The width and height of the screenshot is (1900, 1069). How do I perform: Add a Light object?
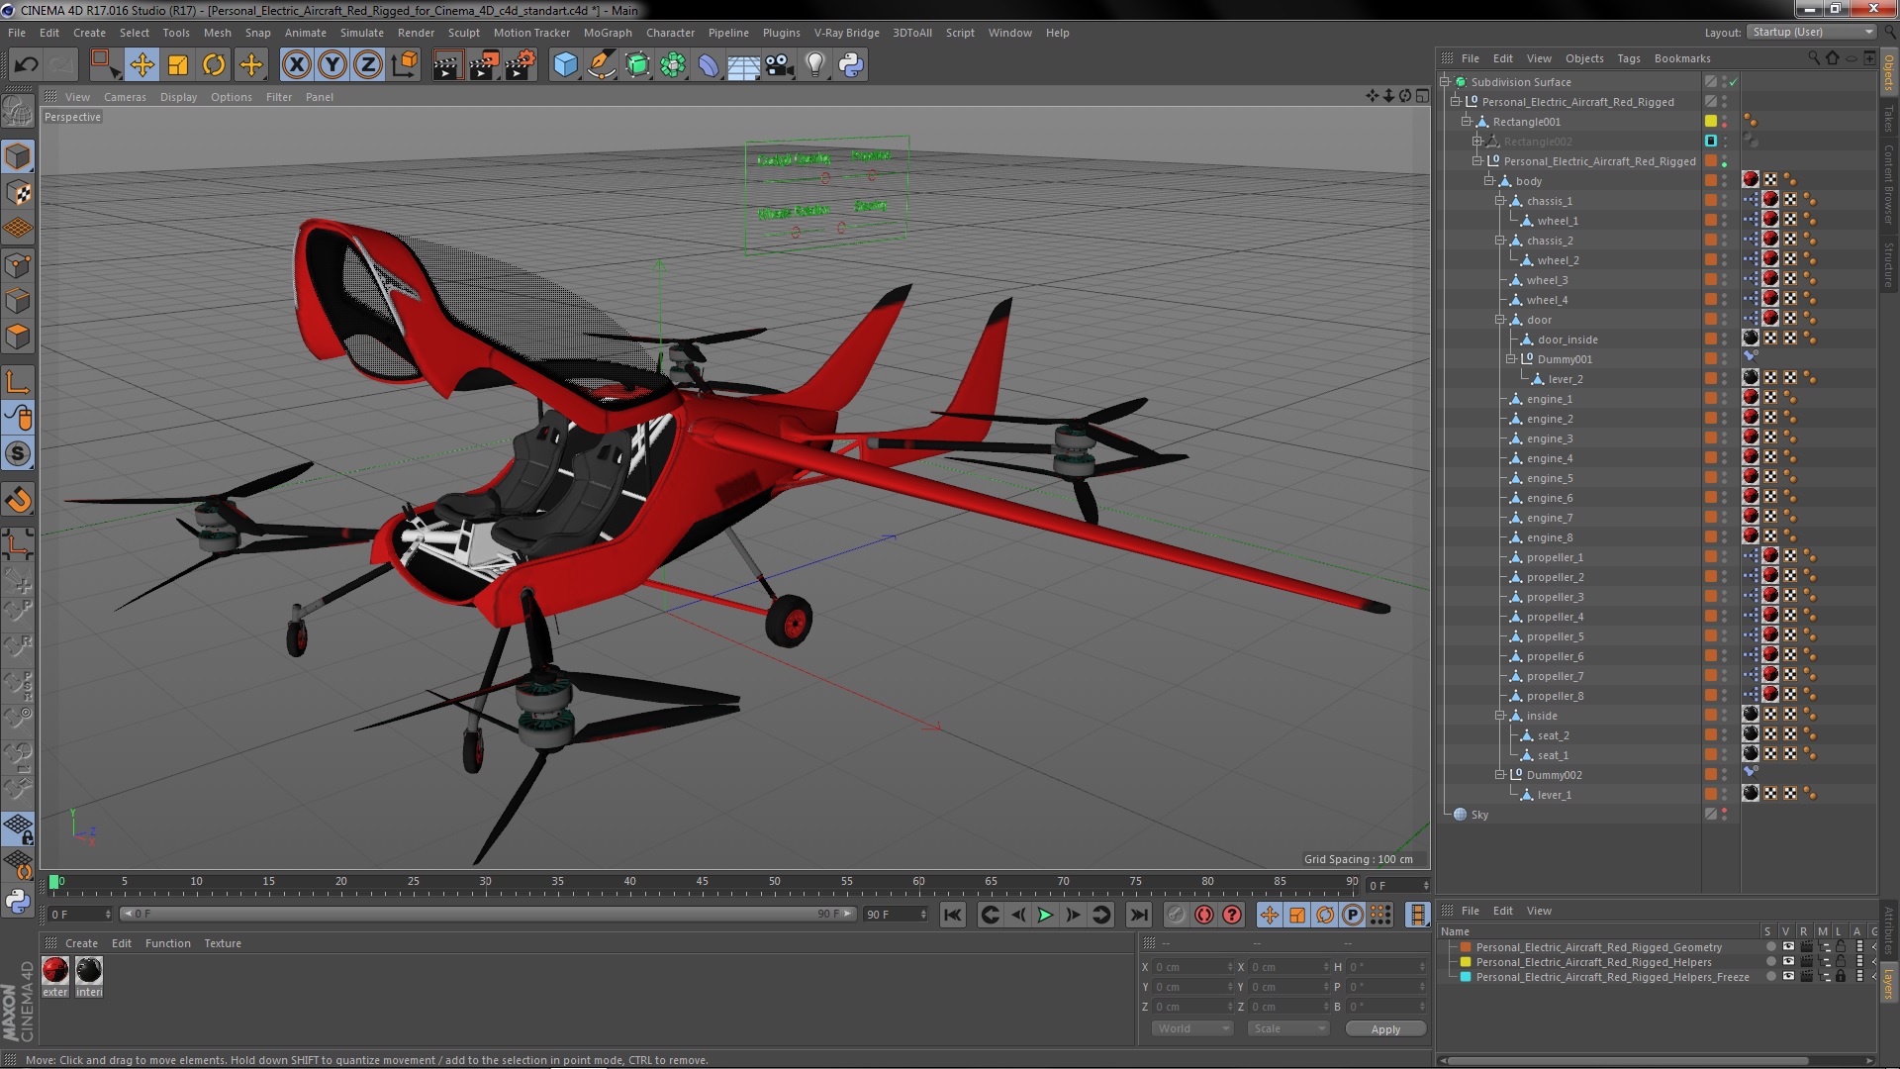point(815,65)
